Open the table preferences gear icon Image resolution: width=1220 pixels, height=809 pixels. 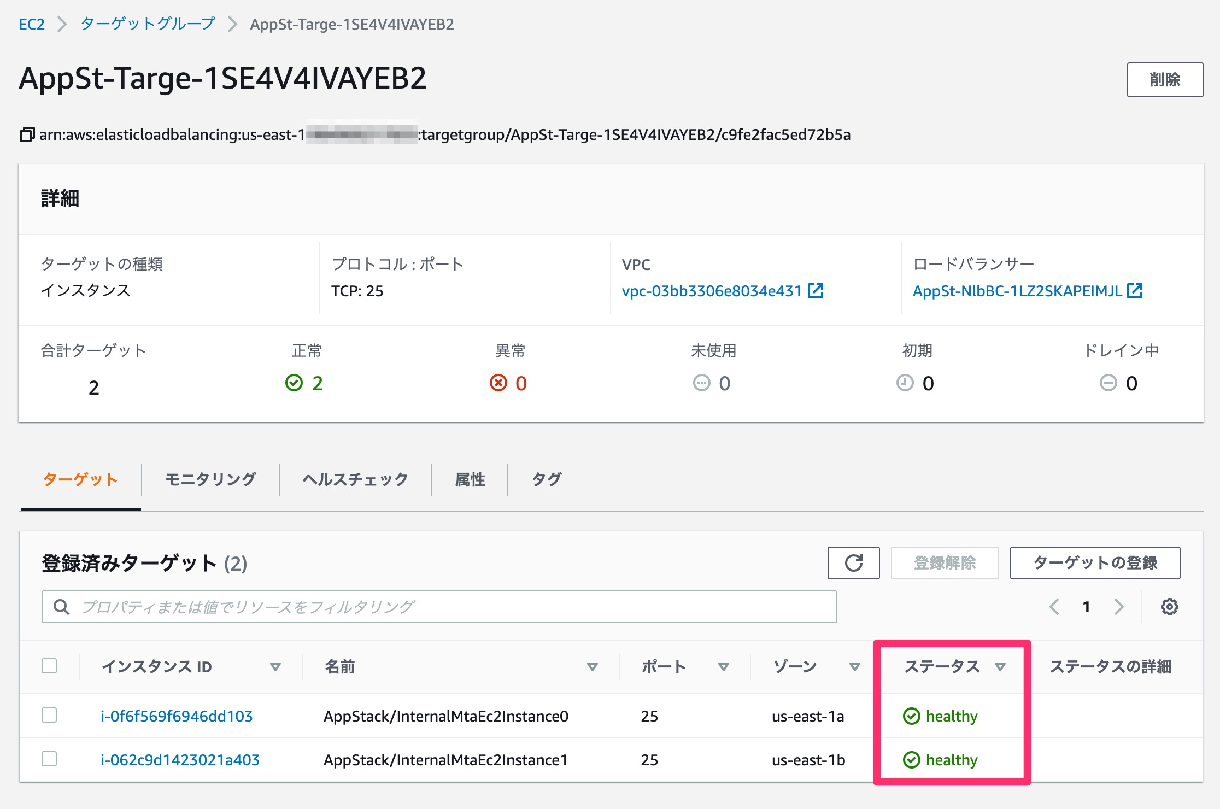[1169, 606]
